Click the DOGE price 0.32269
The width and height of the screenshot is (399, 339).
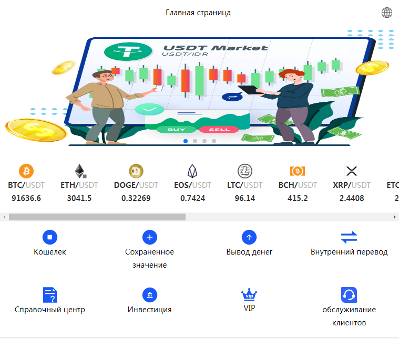point(136,198)
